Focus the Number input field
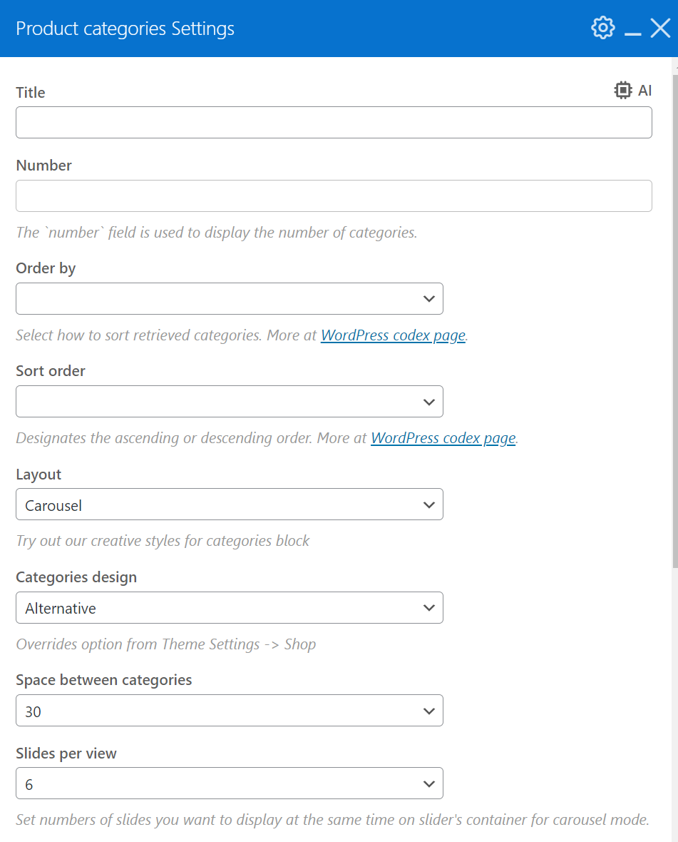This screenshot has width=678, height=842. click(x=334, y=196)
